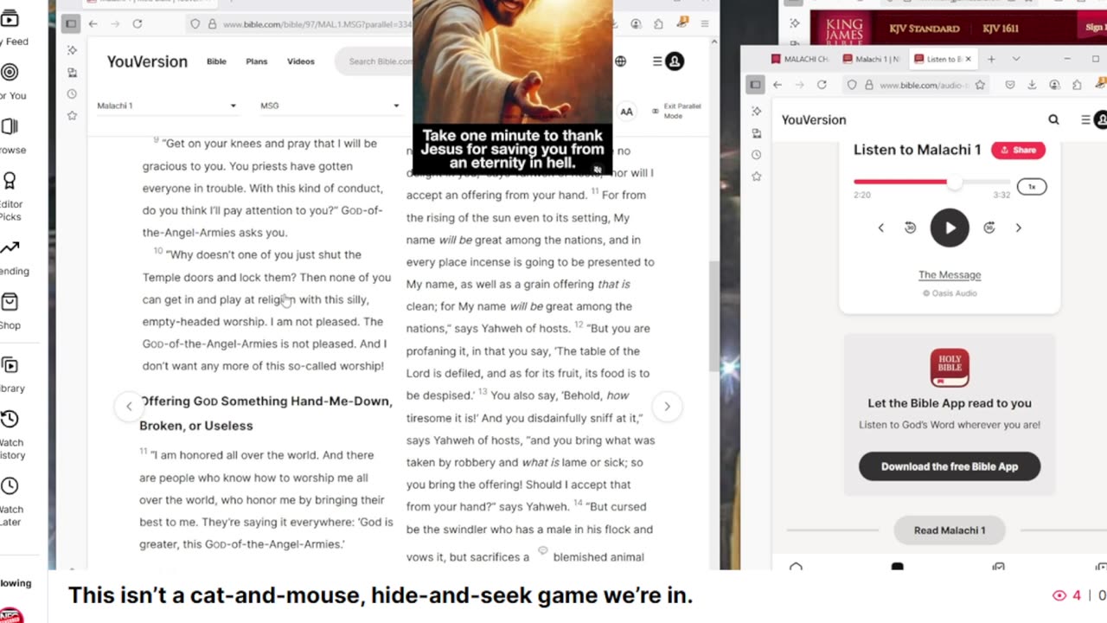Open MSG version dropdown
The height and width of the screenshot is (623, 1107).
point(330,106)
